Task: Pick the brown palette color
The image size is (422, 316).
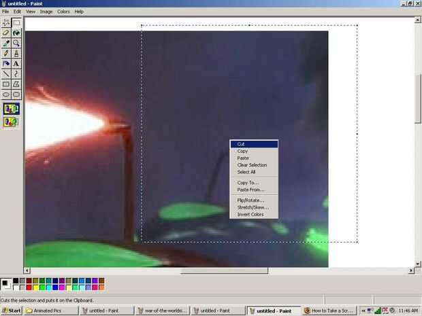Action: (x=101, y=281)
